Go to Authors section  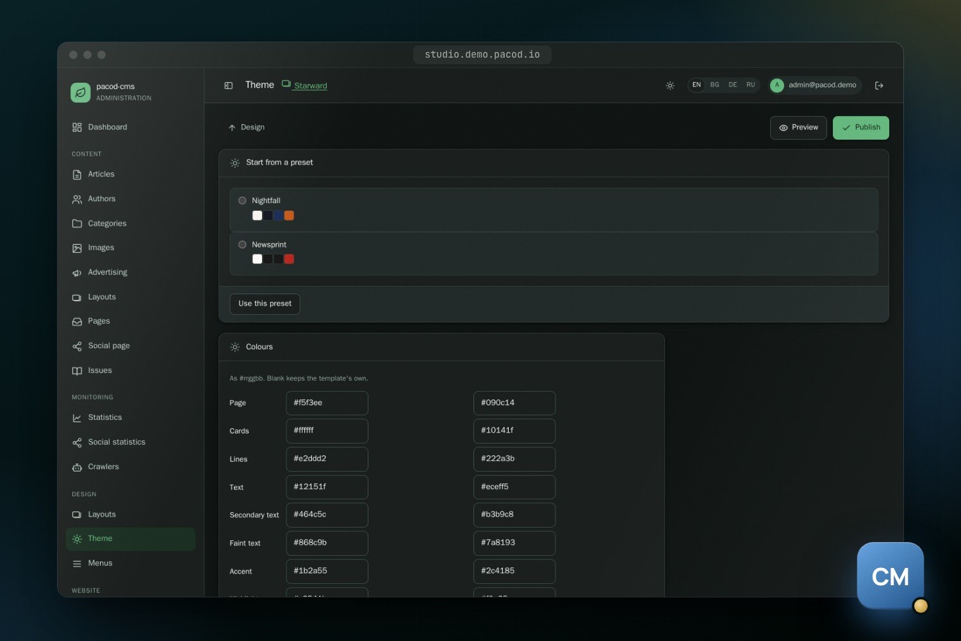point(130,199)
